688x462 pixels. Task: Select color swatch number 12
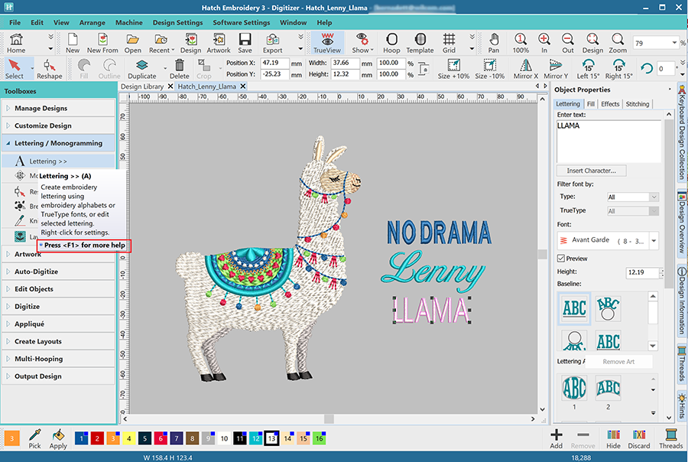255,438
